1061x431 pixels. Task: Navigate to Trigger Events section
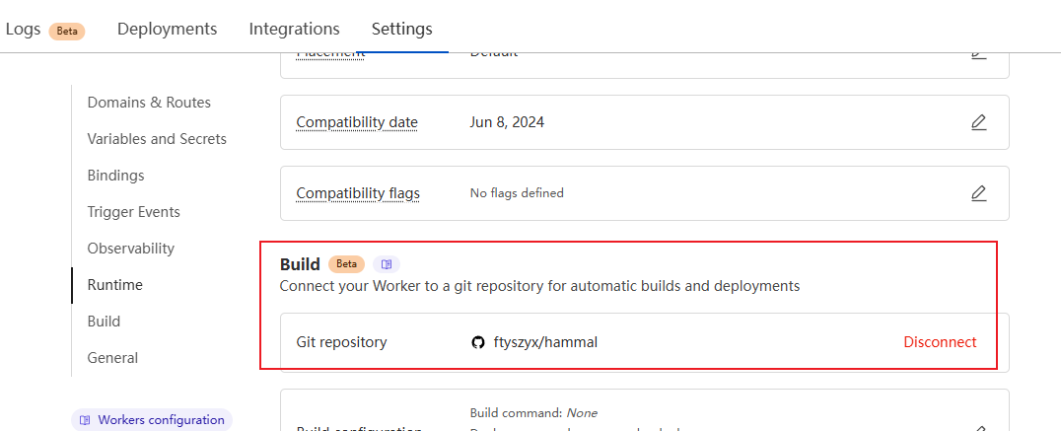pyautogui.click(x=133, y=212)
